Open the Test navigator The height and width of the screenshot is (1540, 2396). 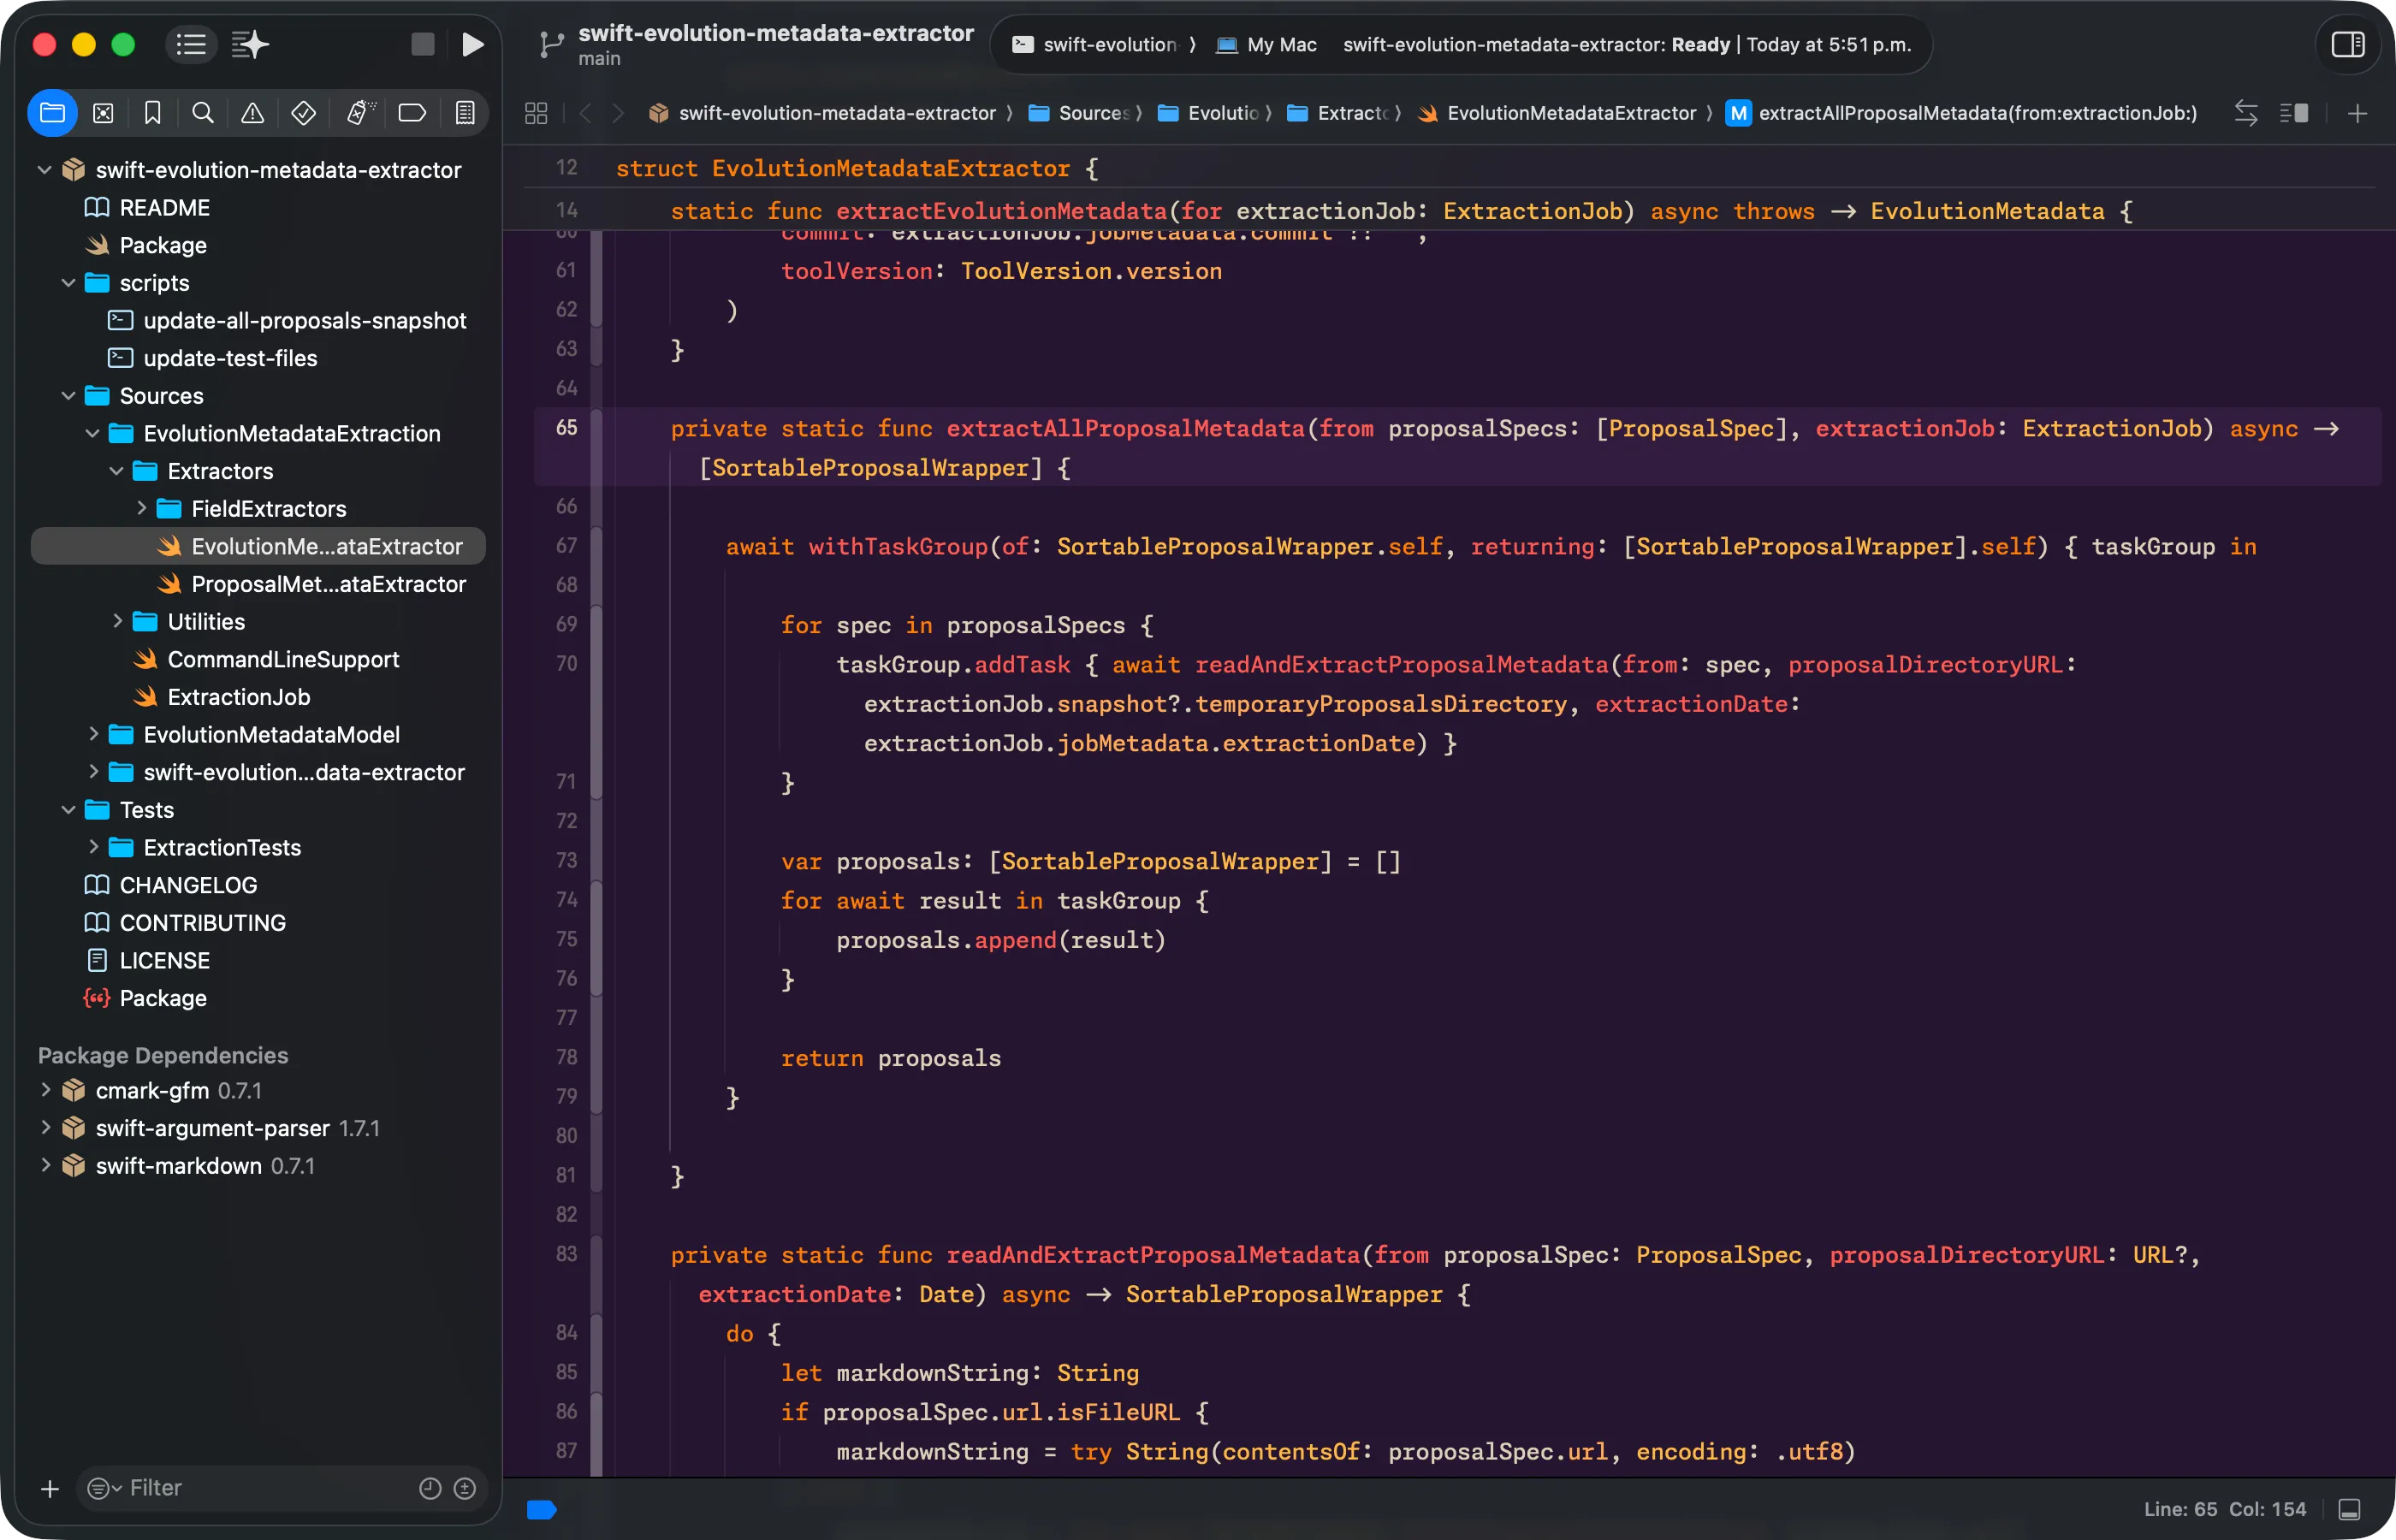coord(304,113)
